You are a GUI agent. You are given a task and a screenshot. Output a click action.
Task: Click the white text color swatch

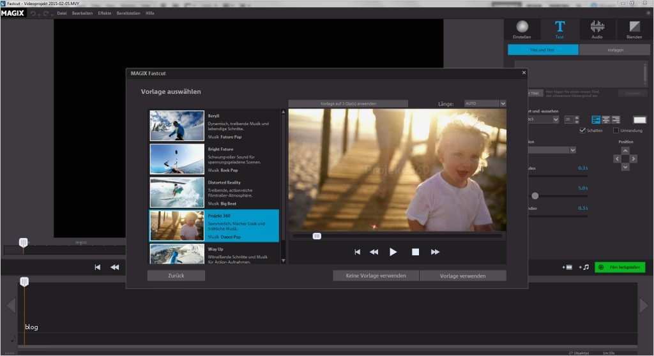639,119
